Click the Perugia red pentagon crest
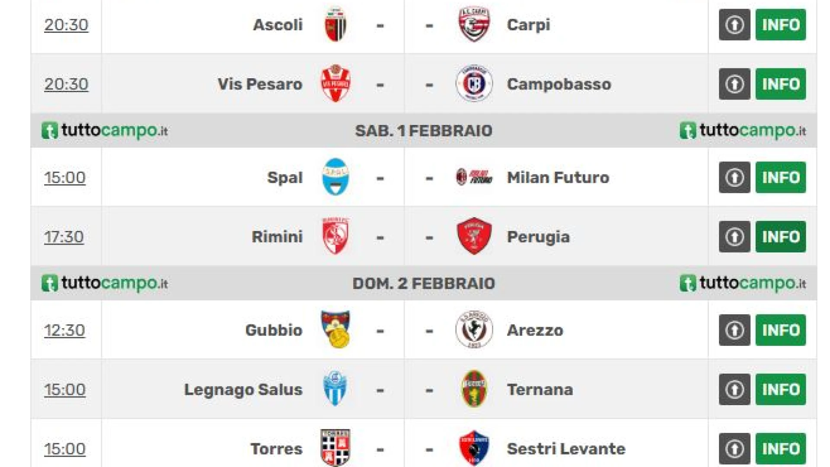Image resolution: width=830 pixels, height=467 pixels. pyautogui.click(x=474, y=236)
